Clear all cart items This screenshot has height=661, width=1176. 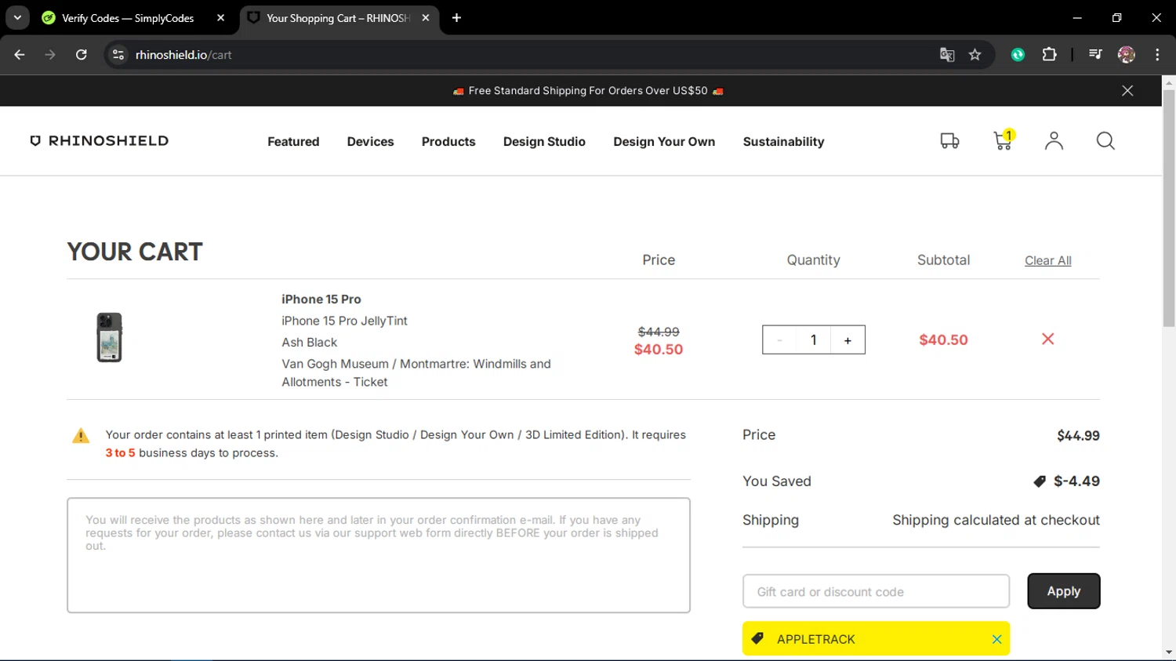pos(1047,260)
